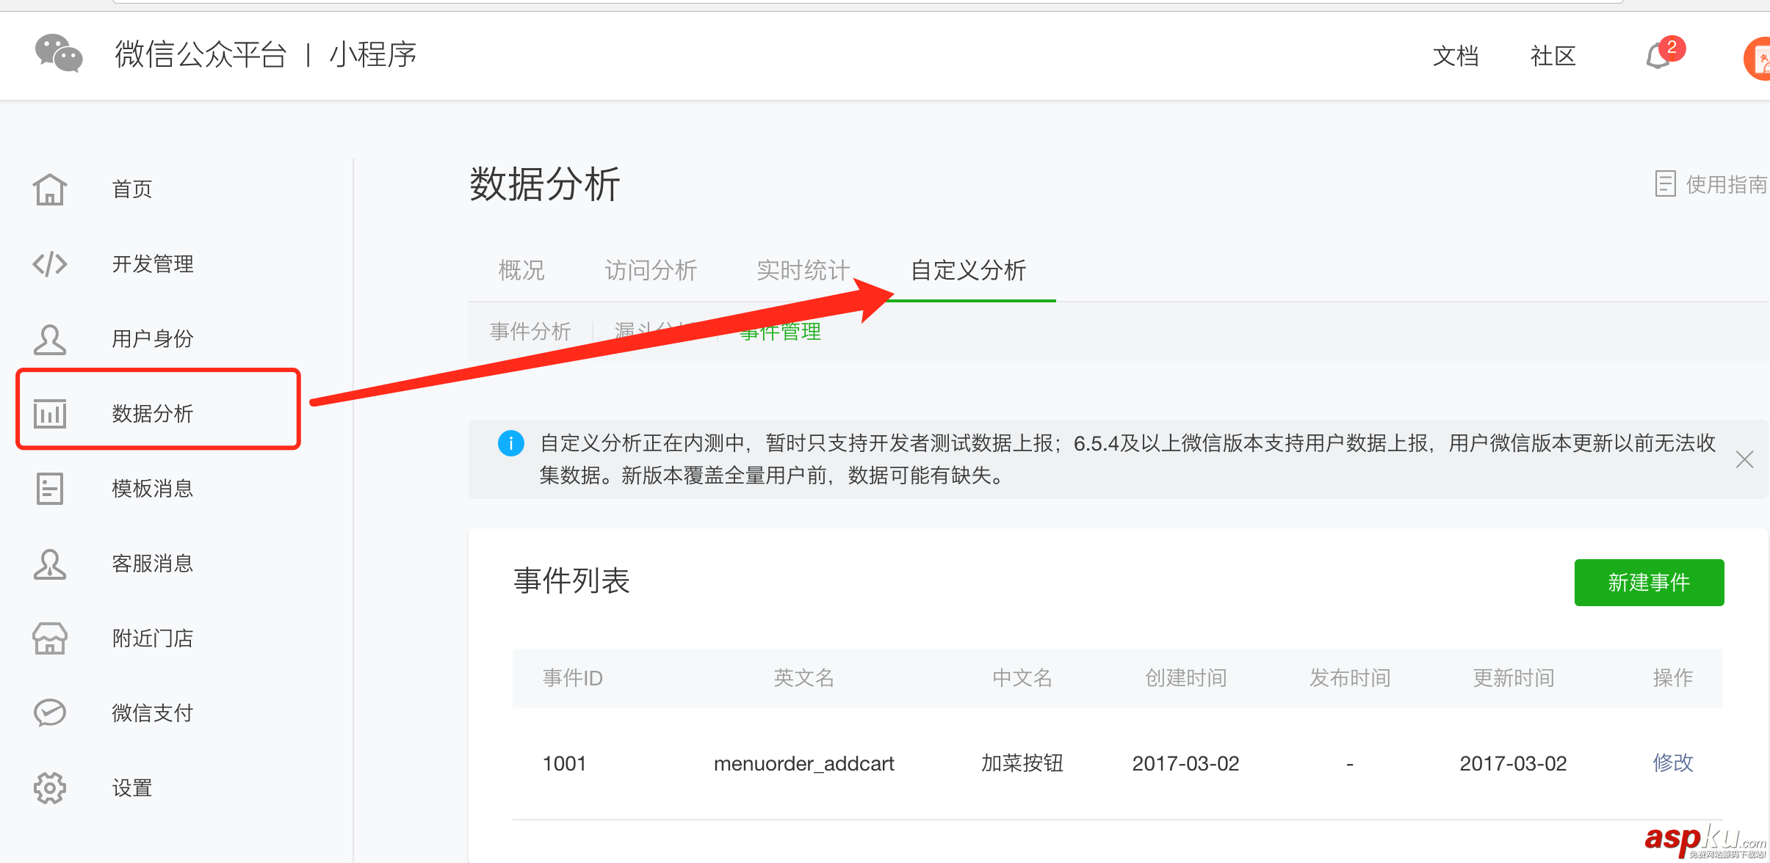Select the 自定义分析 tab

(968, 270)
